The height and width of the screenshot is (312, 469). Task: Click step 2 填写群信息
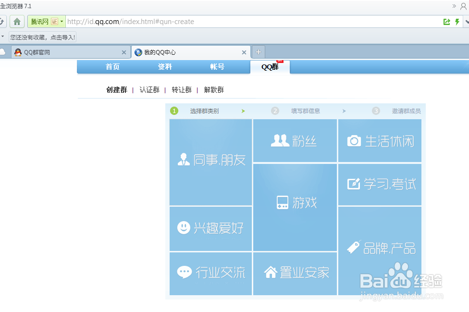(306, 111)
